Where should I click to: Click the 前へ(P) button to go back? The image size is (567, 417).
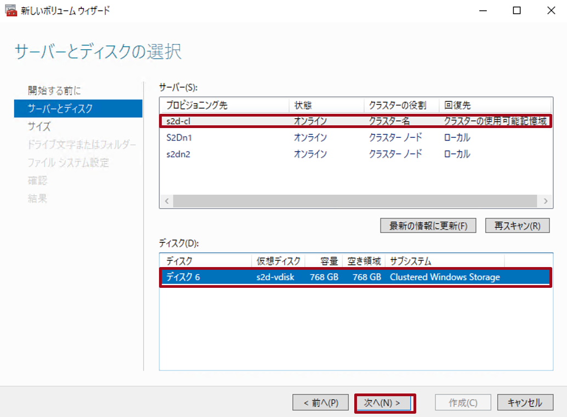pyautogui.click(x=320, y=402)
